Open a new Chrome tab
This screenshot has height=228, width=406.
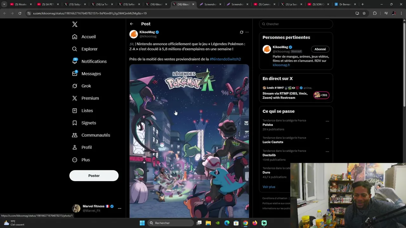tap(363, 4)
